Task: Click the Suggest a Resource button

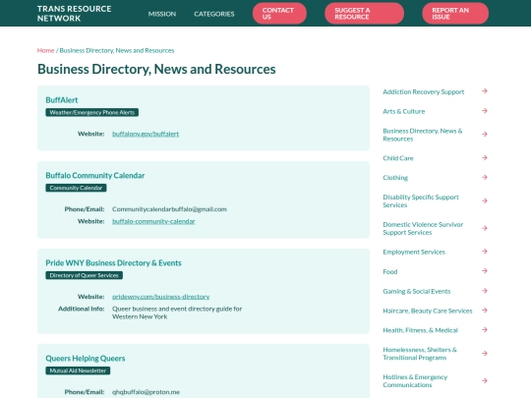Action: tap(364, 14)
